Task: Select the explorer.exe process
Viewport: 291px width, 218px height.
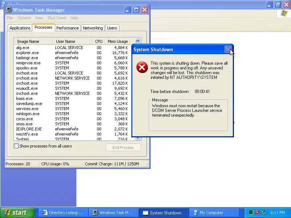Action: [x=72, y=53]
